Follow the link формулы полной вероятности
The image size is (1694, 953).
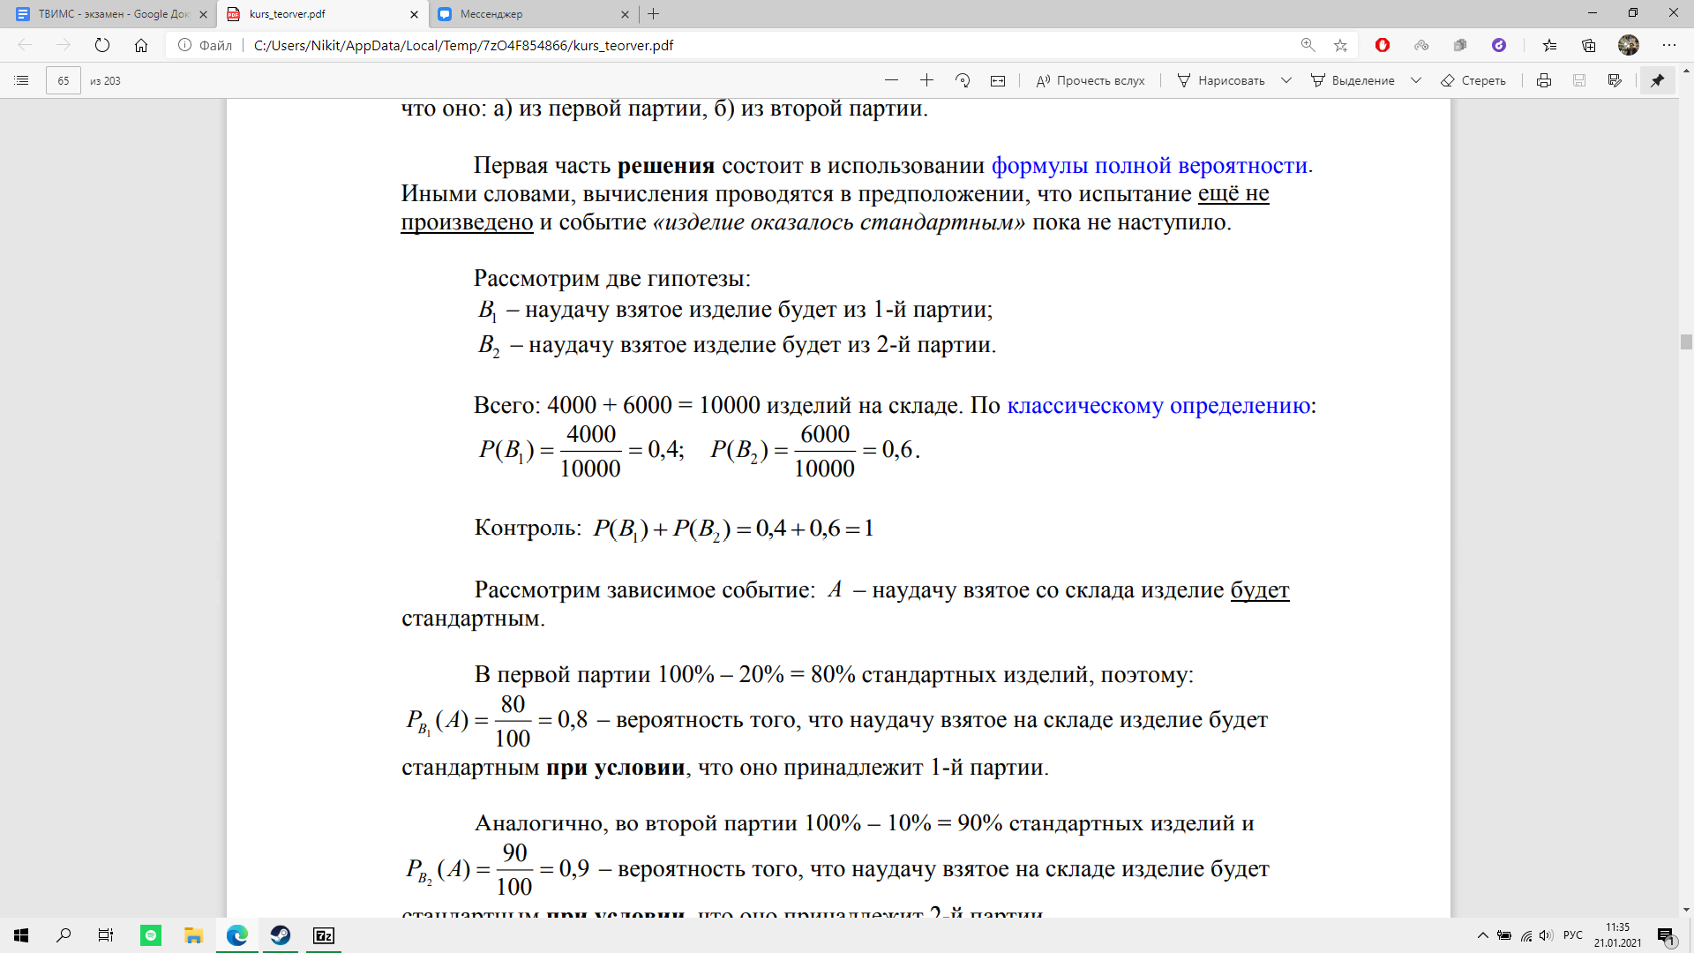[x=1150, y=166]
